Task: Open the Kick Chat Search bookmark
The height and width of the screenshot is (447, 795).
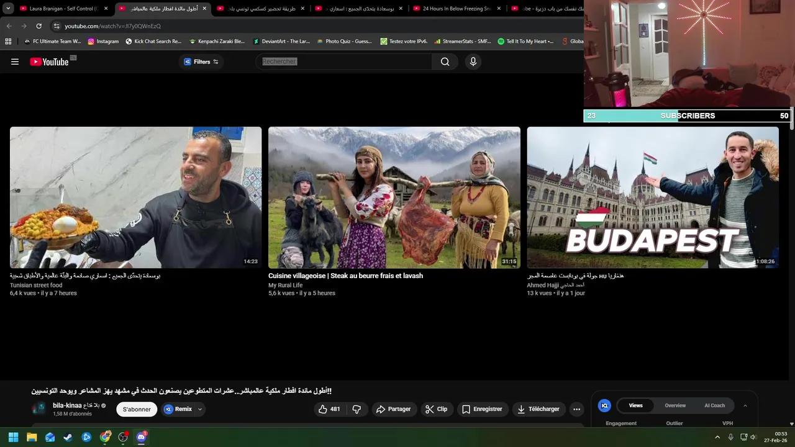Action: tap(153, 42)
